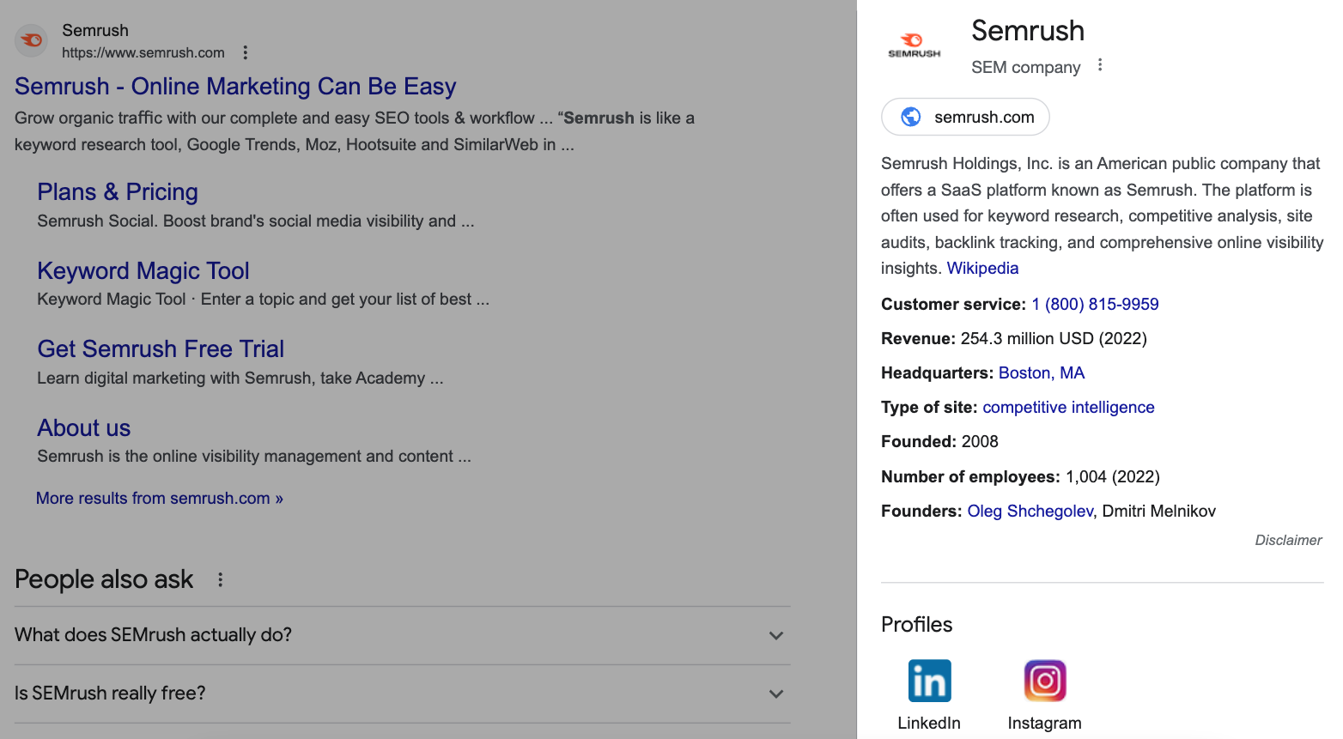This screenshot has width=1343, height=739.
Task: Click the https://www.semrush.com URL text
Action: click(143, 53)
